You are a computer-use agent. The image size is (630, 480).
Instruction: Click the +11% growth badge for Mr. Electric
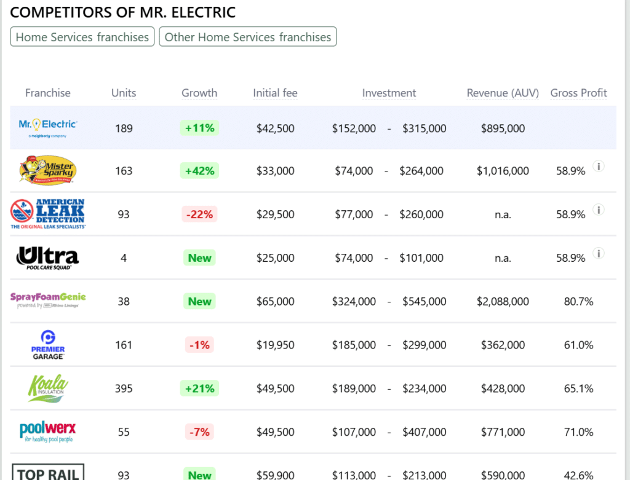click(x=199, y=128)
